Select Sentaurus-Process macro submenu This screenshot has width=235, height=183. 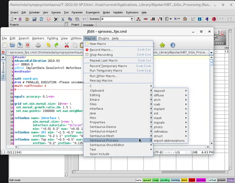click(x=118, y=140)
